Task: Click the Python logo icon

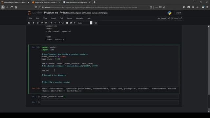Action: tap(169, 13)
